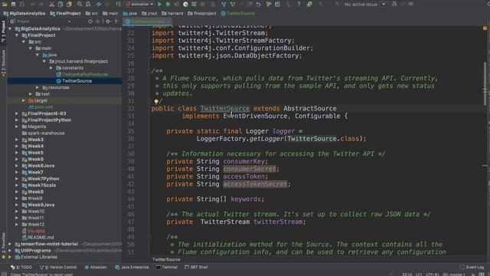Open the Version Control tool window

(x=58, y=268)
